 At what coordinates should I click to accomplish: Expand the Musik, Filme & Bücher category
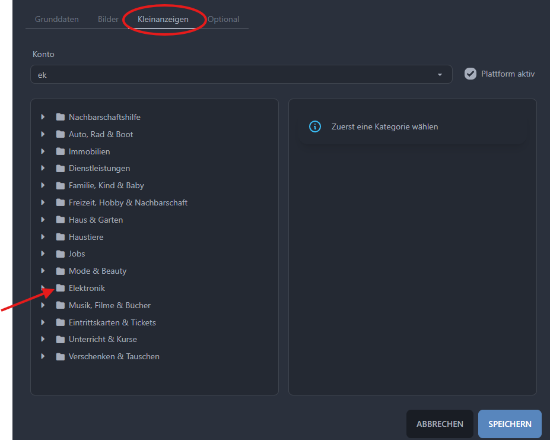point(43,305)
